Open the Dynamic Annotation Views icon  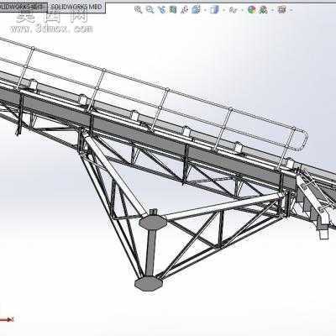184,10
